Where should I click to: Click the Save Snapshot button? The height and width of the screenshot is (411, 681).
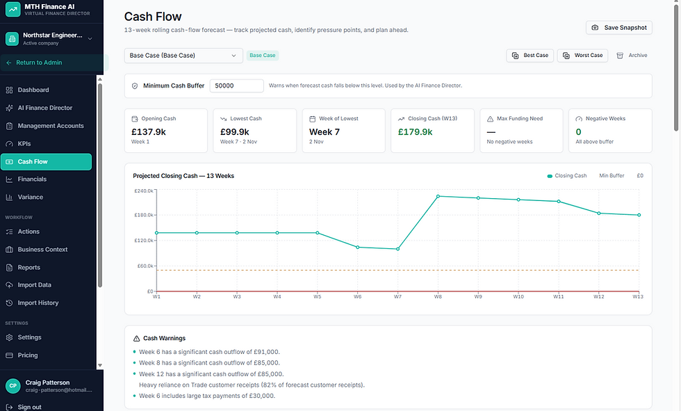point(619,27)
